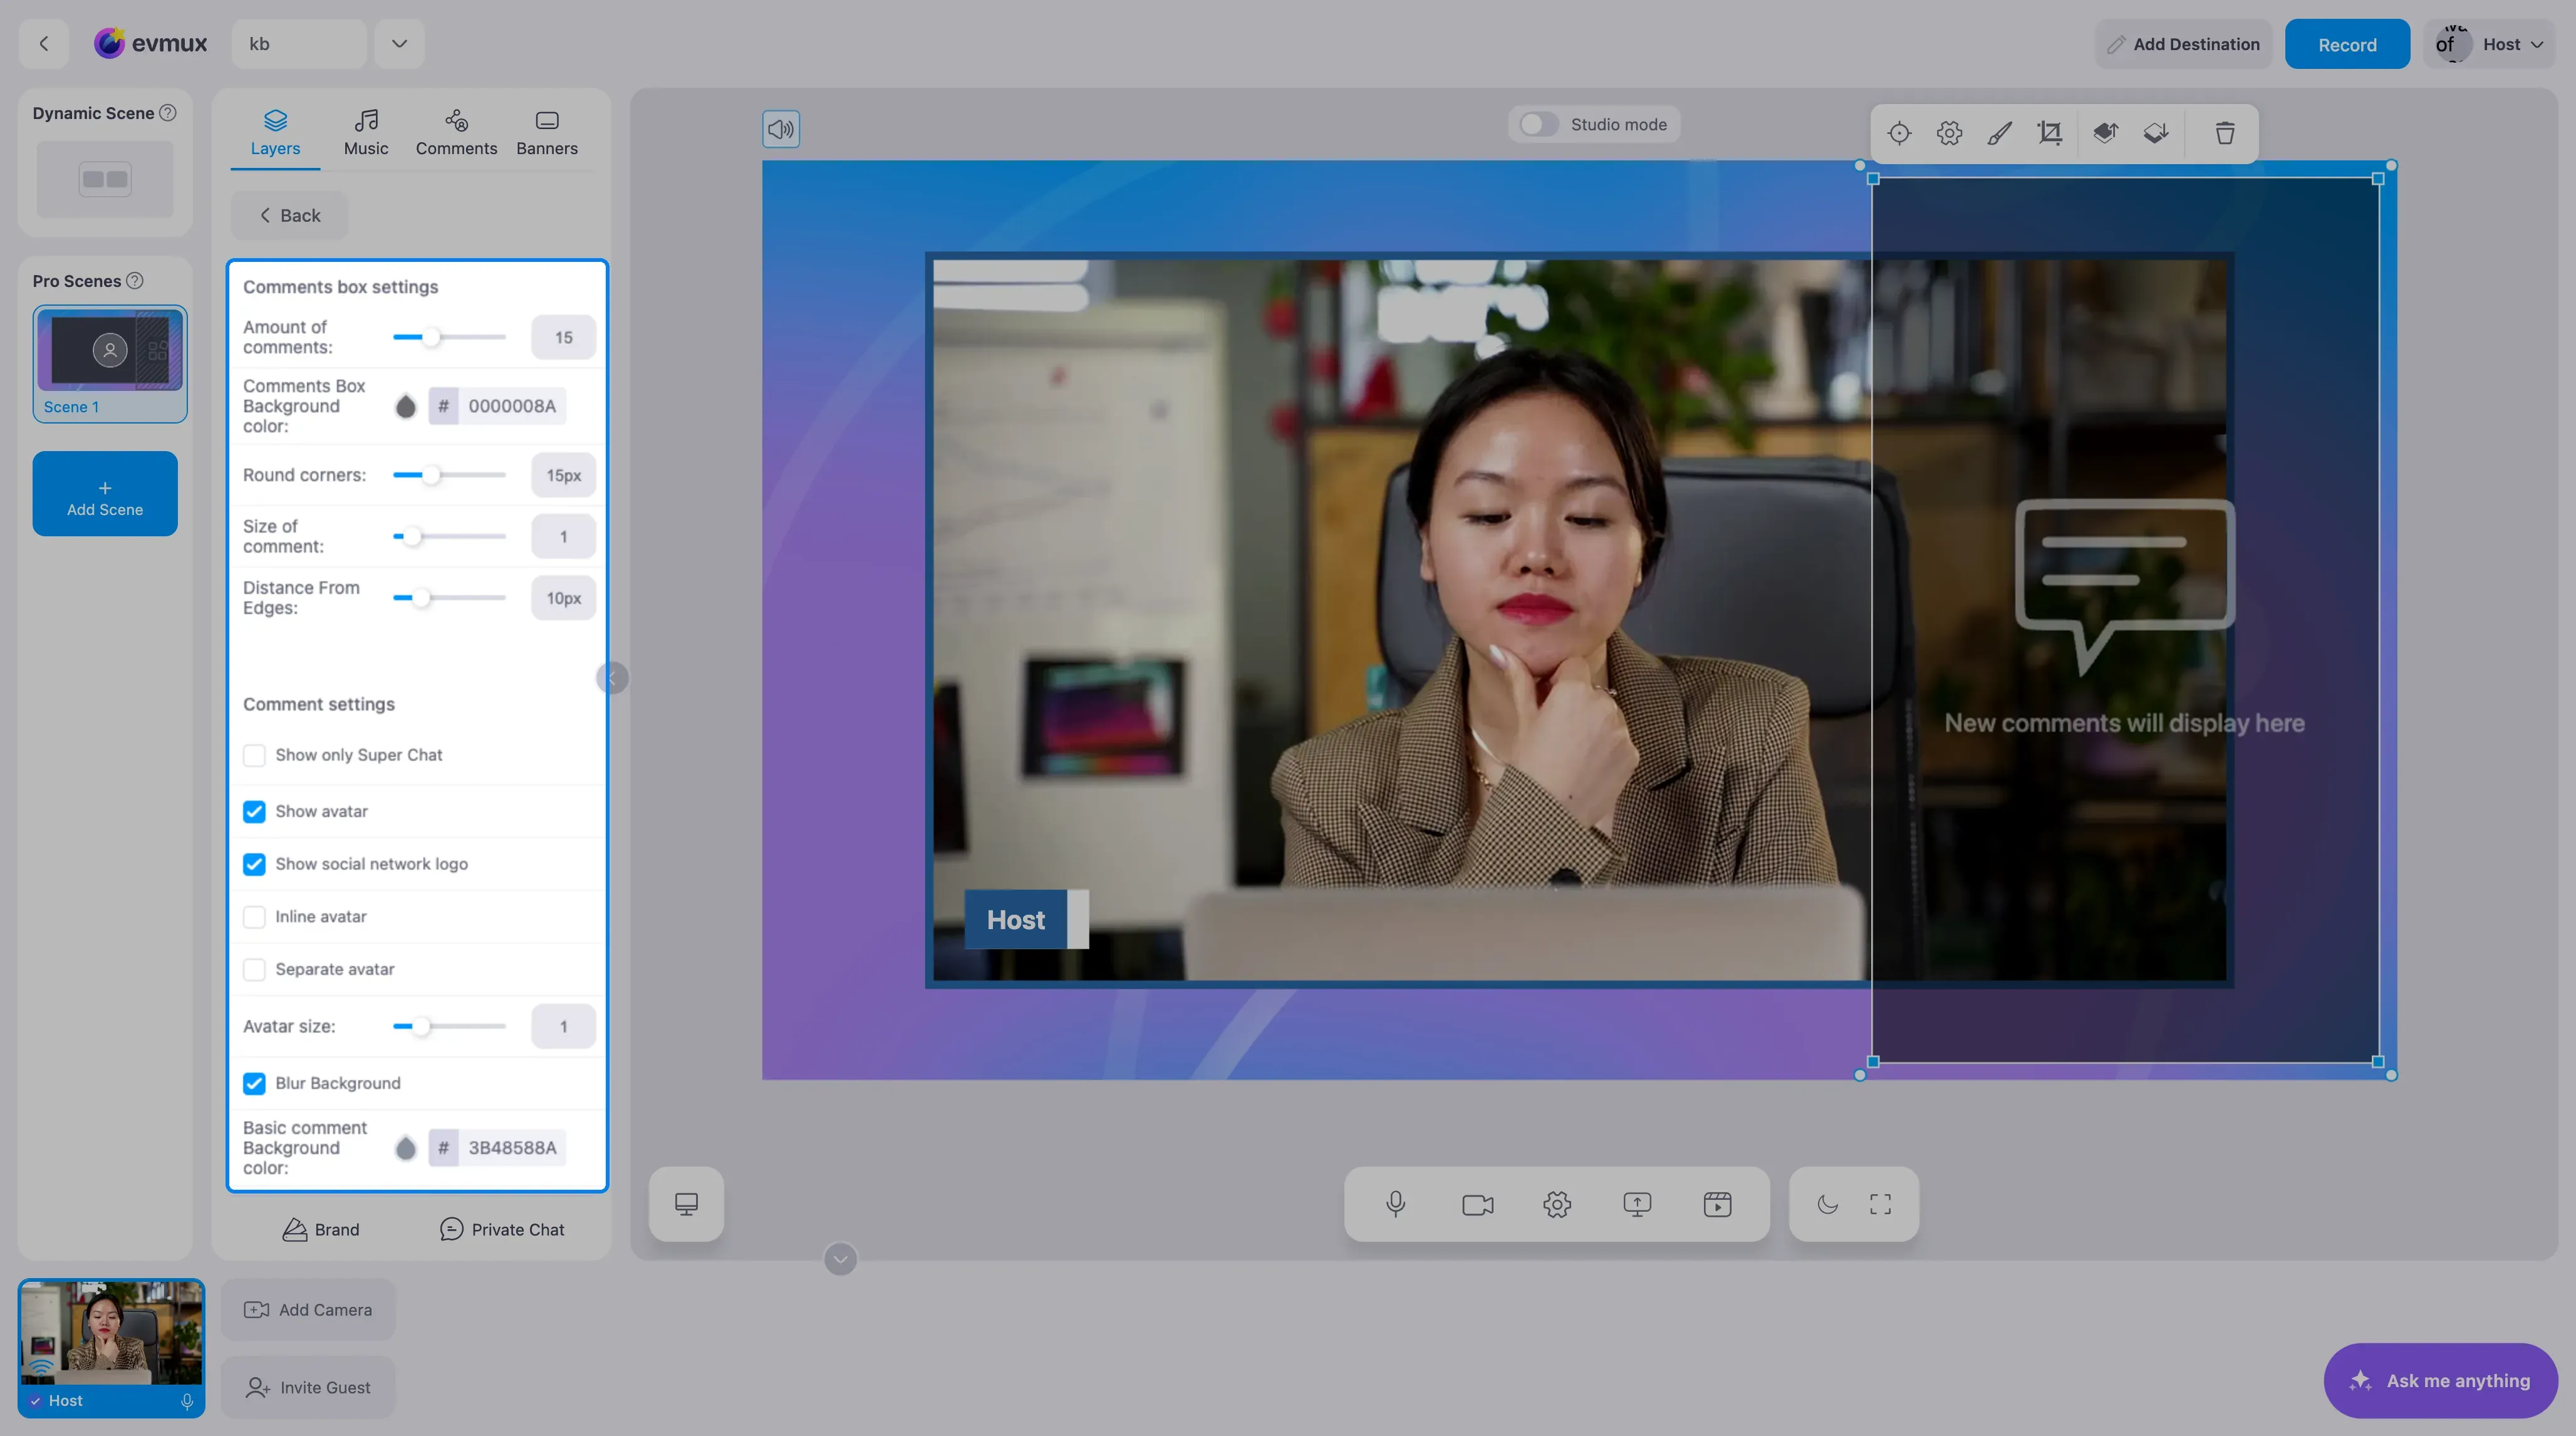This screenshot has width=2576, height=1436.
Task: Switch to Layers tab
Action: pyautogui.click(x=275, y=133)
